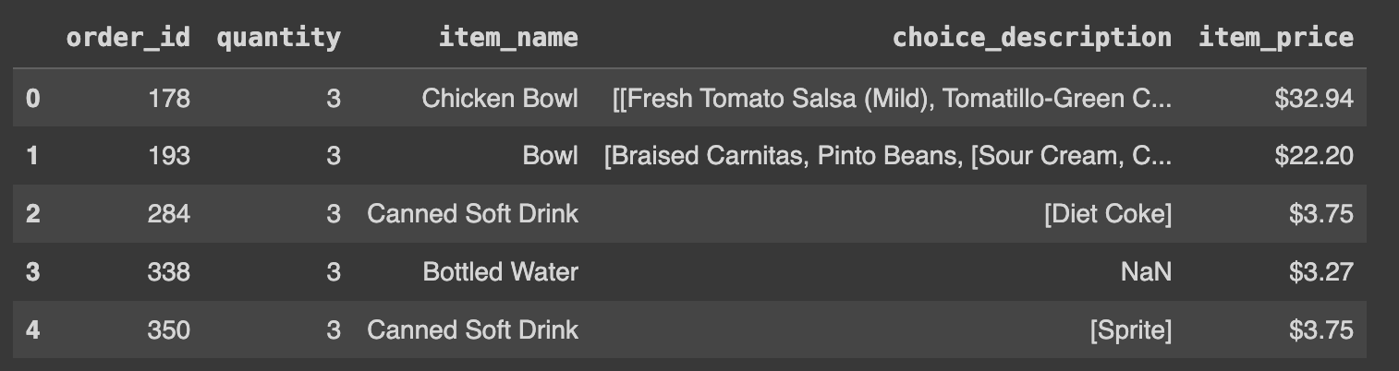Click the NaN choice description cell

point(1144,271)
